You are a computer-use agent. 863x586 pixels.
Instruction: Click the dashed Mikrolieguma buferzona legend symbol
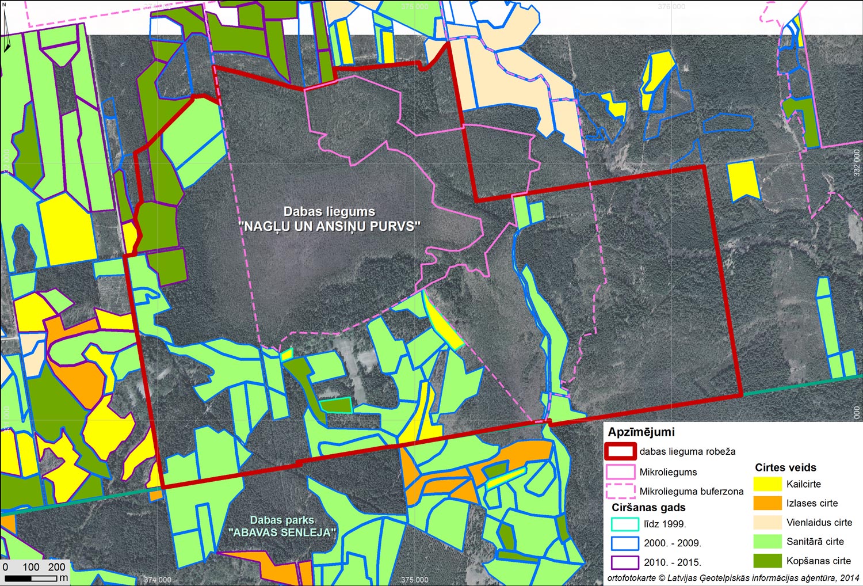(620, 491)
